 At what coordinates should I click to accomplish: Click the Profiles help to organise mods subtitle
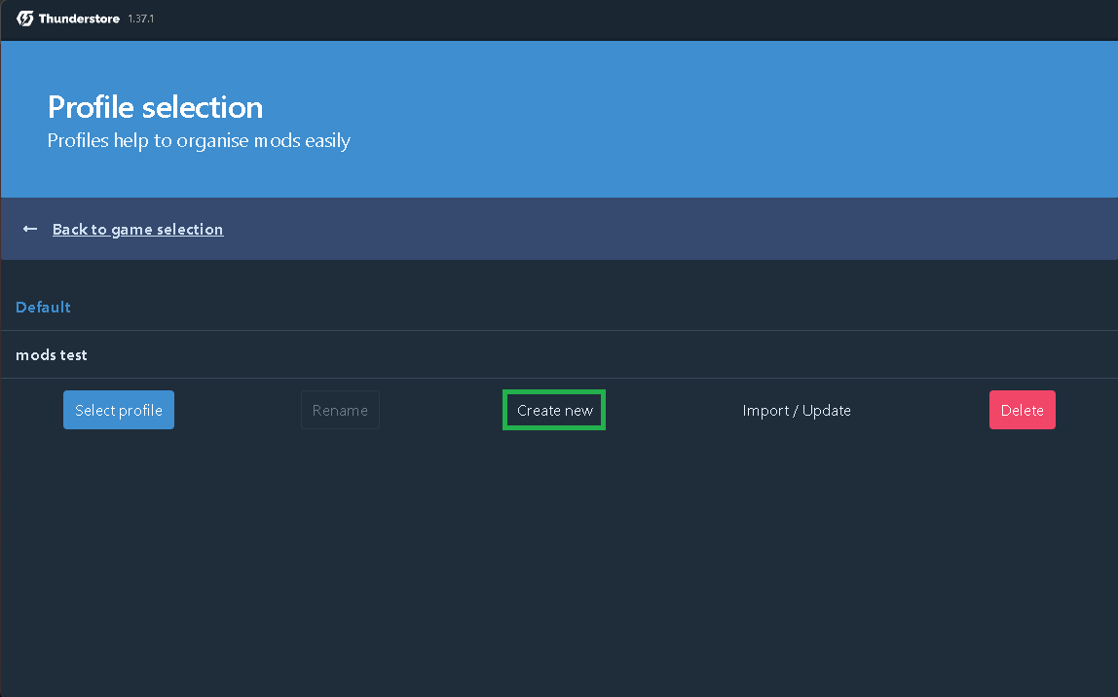click(199, 140)
